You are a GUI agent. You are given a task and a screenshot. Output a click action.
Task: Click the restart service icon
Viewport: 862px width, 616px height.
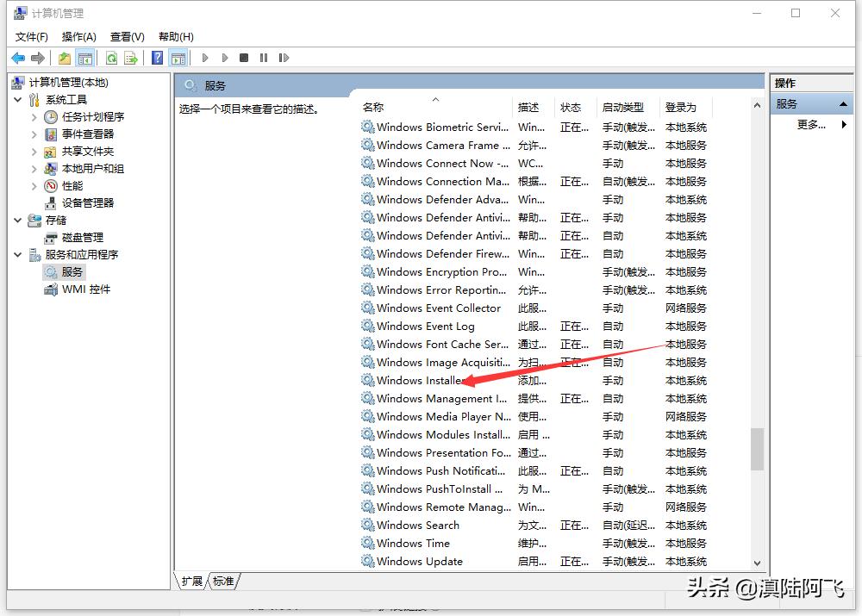click(x=284, y=58)
